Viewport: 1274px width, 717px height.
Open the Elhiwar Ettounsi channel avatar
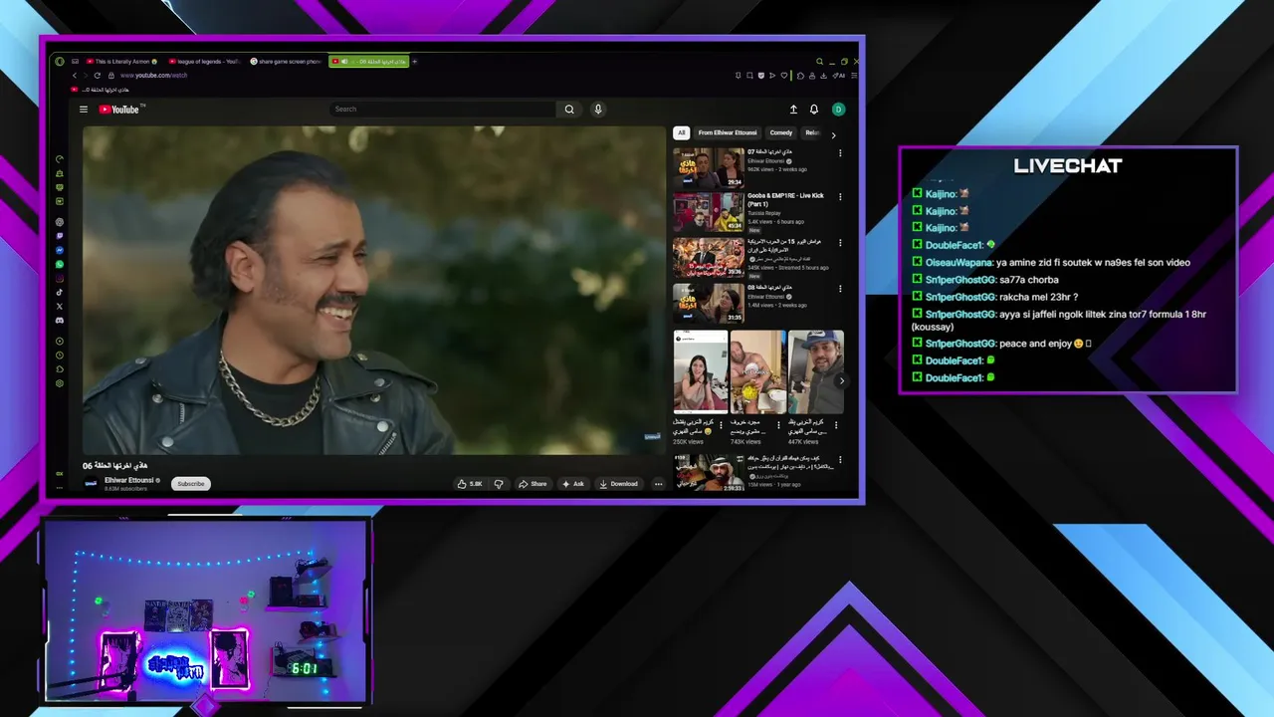click(x=91, y=484)
